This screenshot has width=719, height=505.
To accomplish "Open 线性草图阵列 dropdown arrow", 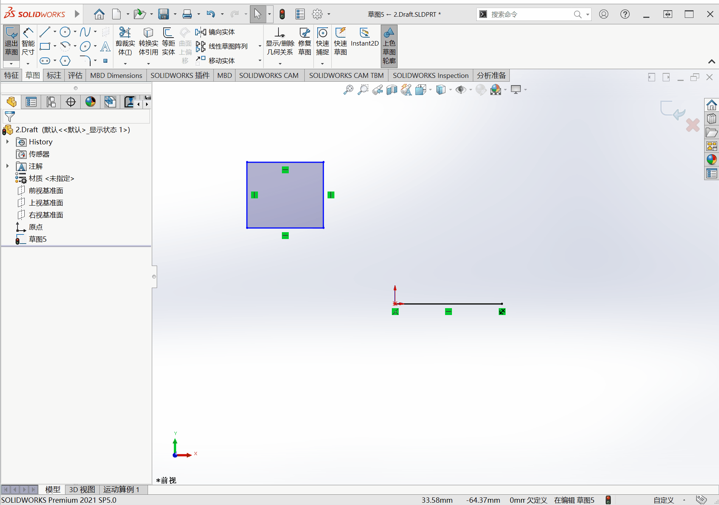I will coord(260,46).
